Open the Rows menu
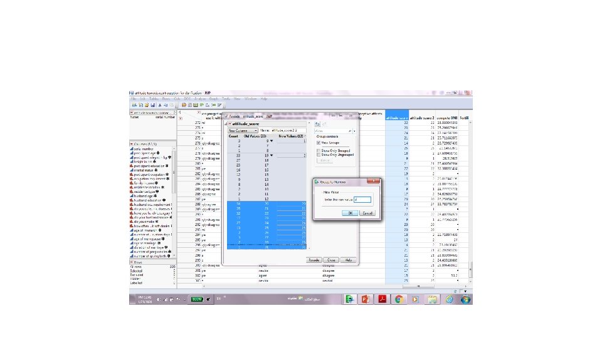The width and height of the screenshot is (602, 338). coord(166,98)
